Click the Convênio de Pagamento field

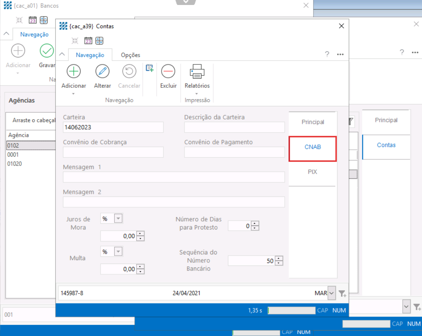234,152
